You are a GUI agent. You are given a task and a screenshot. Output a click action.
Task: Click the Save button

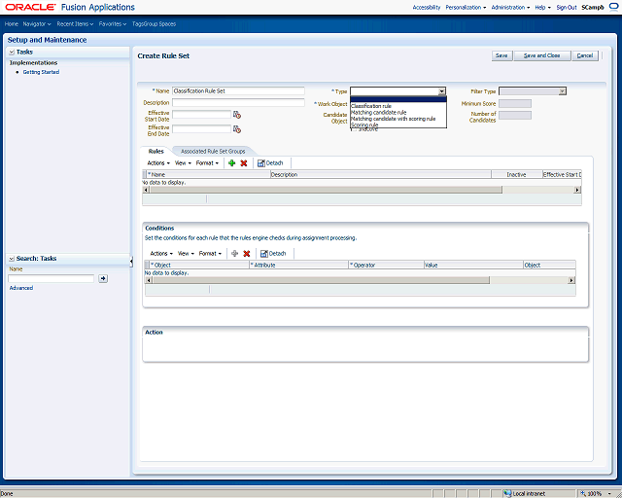click(x=501, y=55)
